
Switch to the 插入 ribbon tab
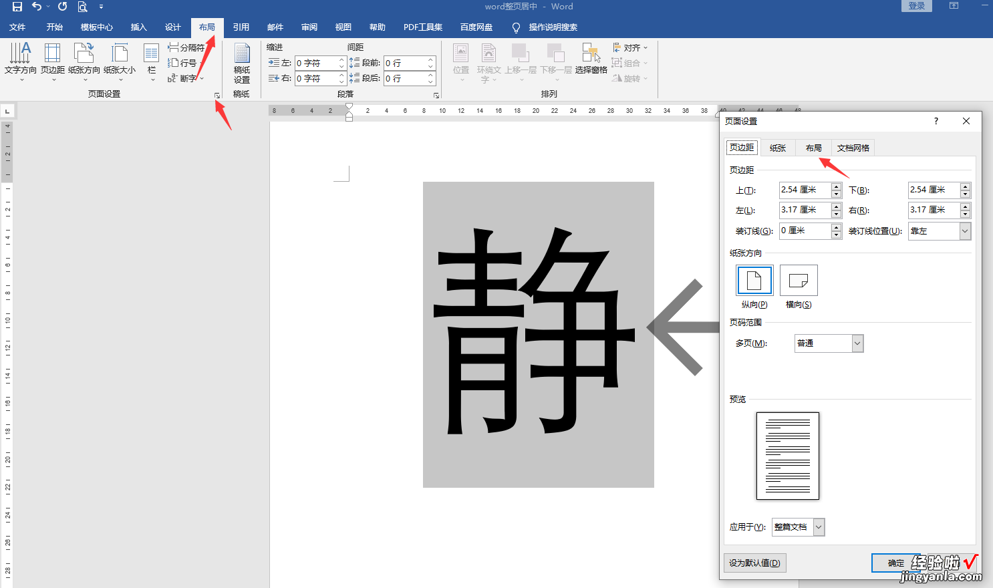point(139,27)
